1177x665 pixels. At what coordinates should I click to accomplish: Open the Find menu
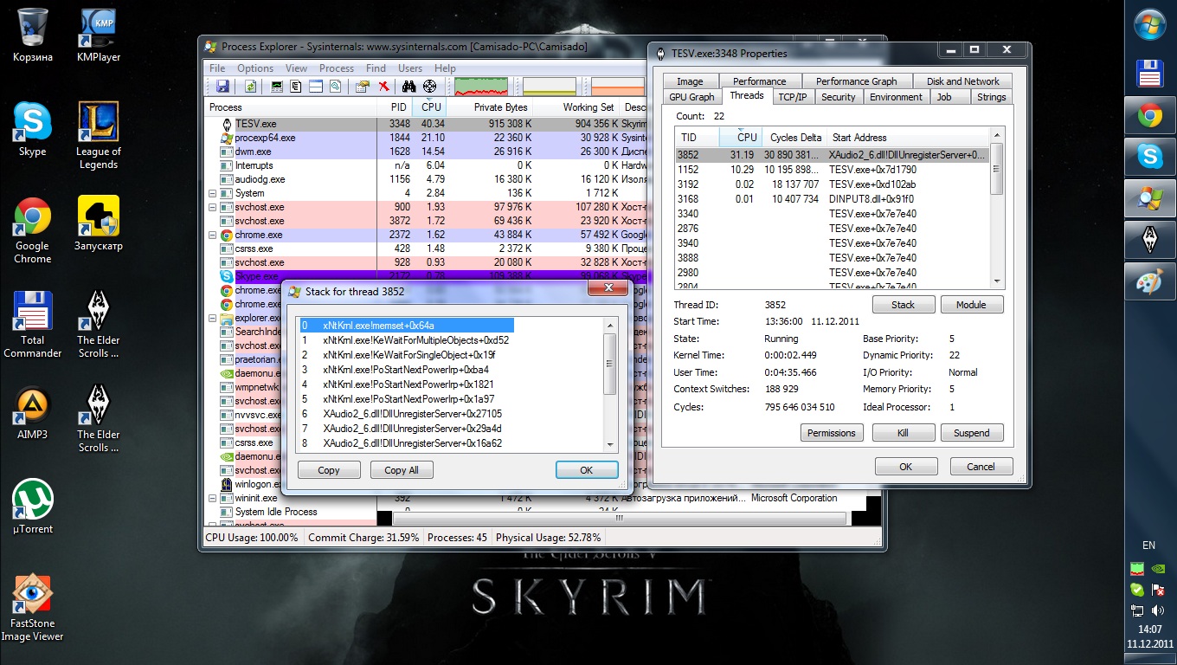376,68
